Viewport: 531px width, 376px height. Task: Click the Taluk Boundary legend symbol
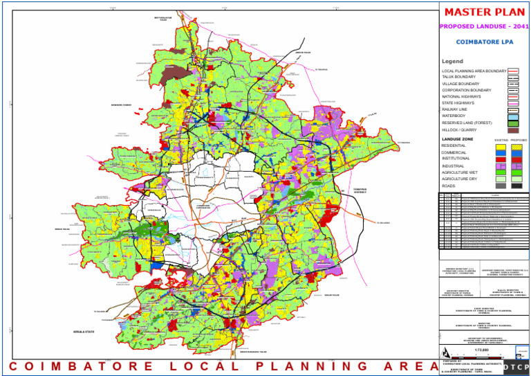[513, 78]
